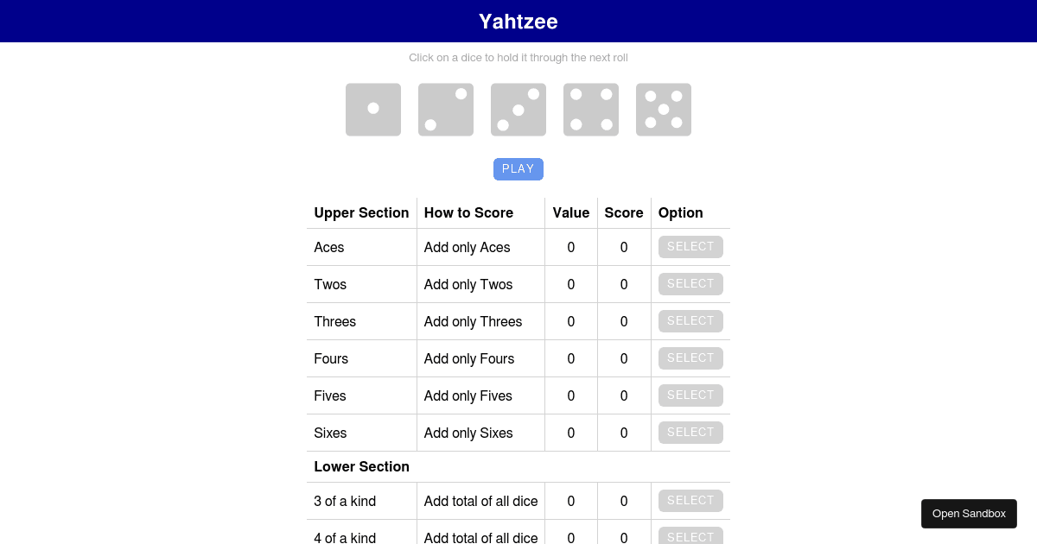
Task: Select the Fours scoring option
Action: (x=690, y=357)
